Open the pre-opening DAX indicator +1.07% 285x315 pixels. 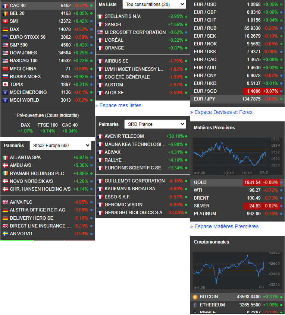[x=25, y=128]
